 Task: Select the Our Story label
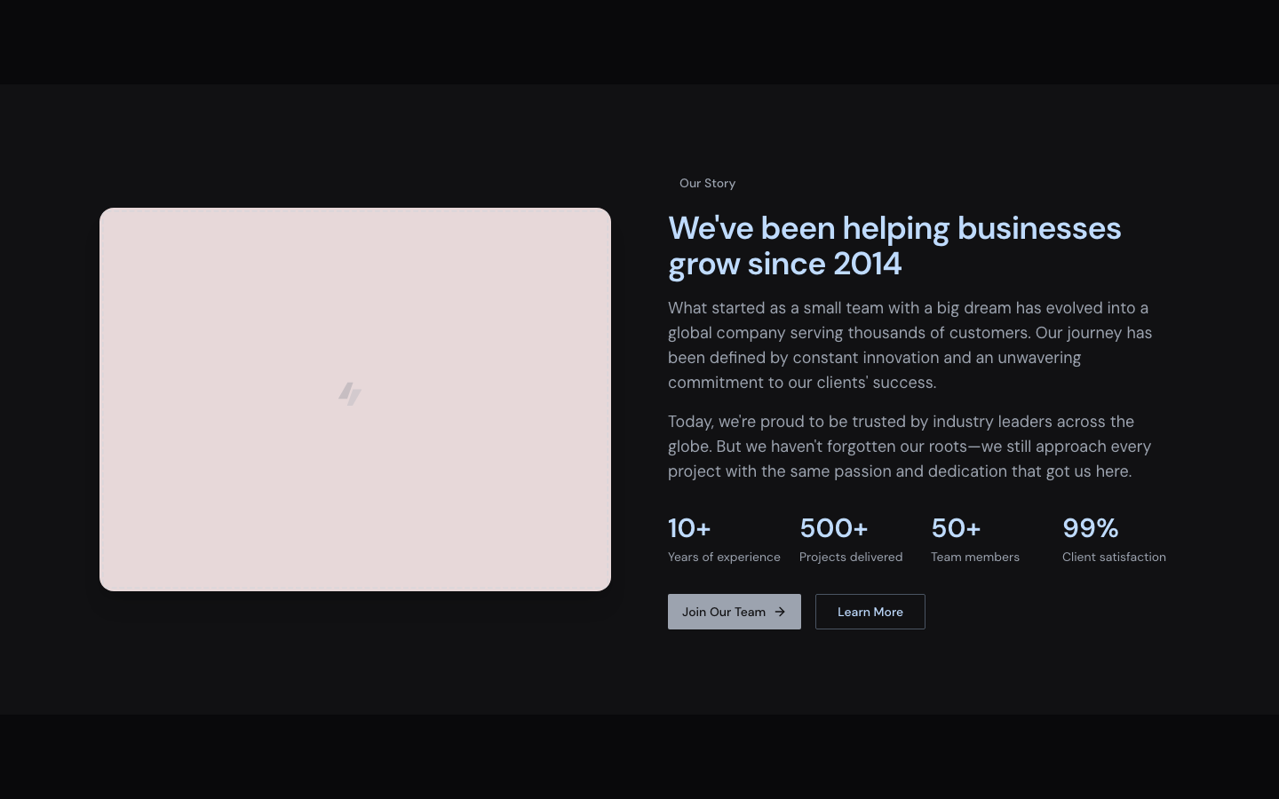707,183
